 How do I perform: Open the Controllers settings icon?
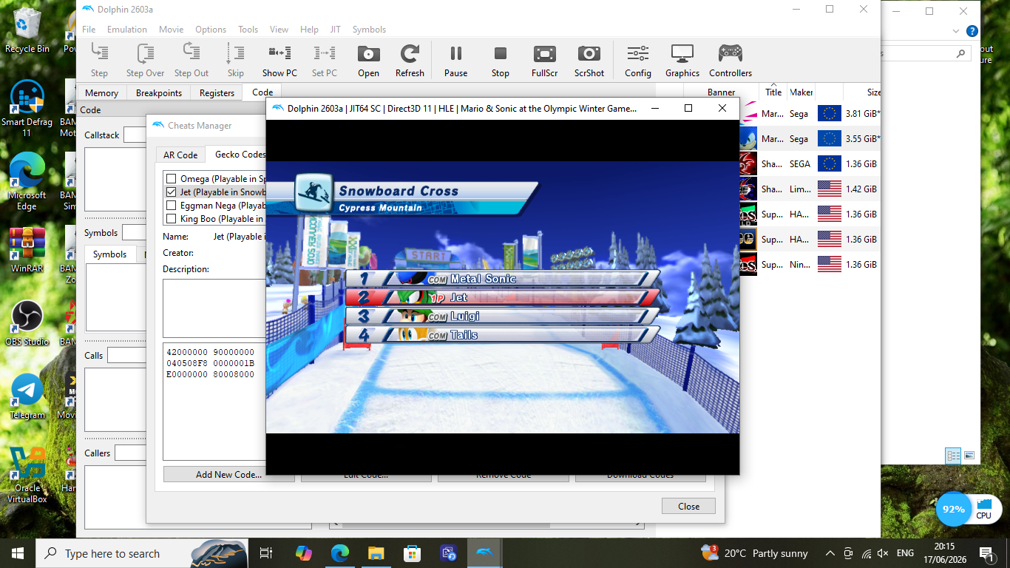point(731,60)
